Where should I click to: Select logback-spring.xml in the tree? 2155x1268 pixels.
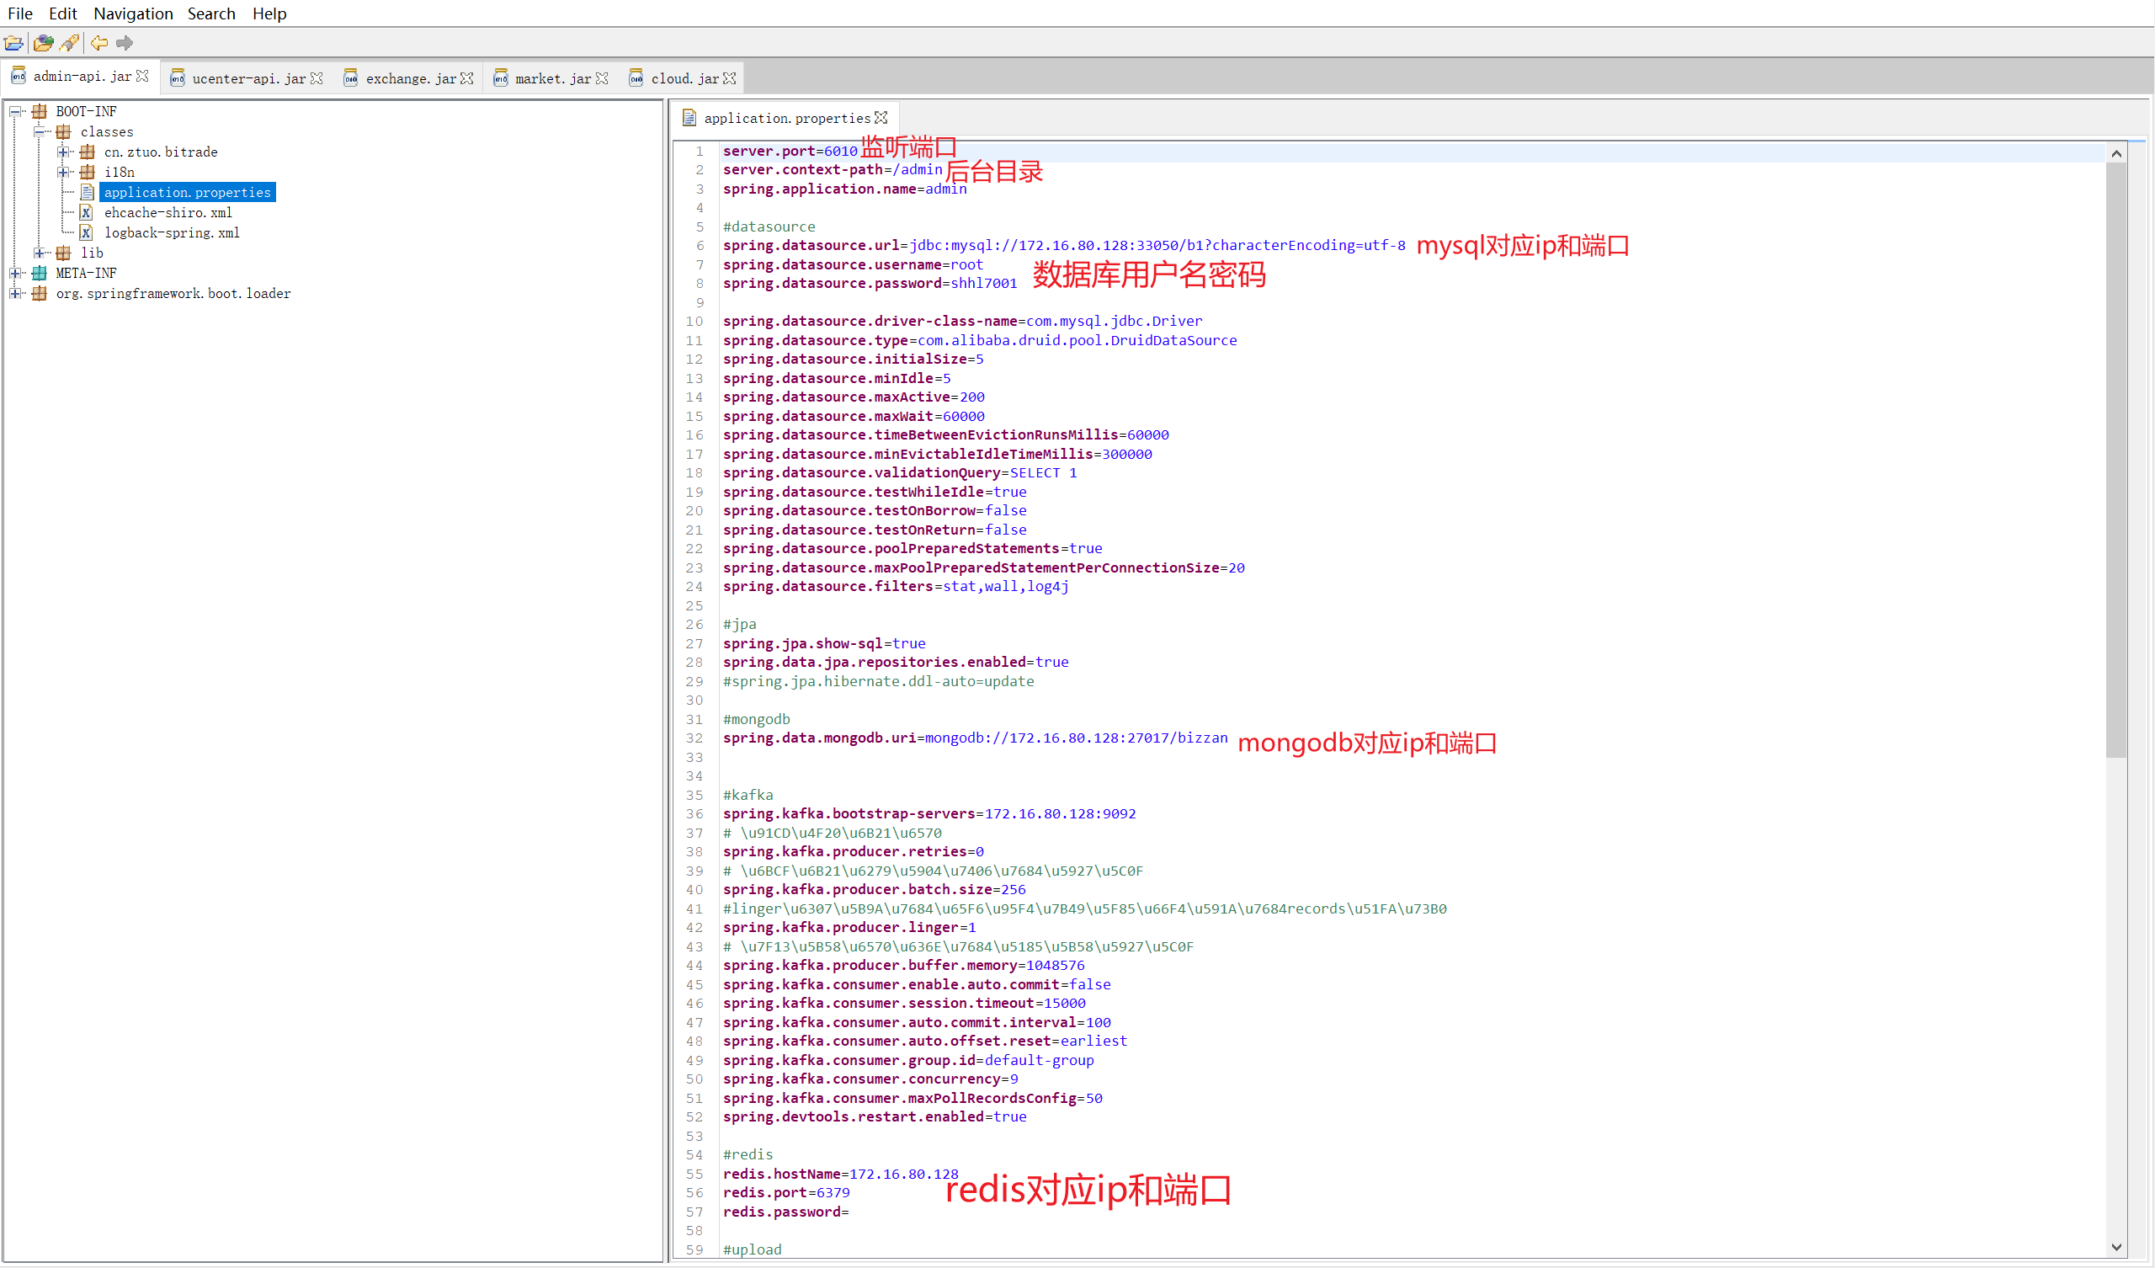pyautogui.click(x=172, y=232)
